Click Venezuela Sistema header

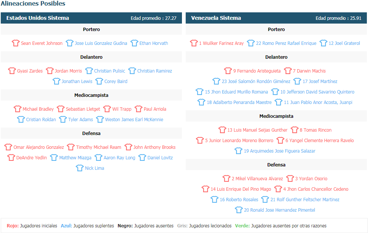(216, 18)
